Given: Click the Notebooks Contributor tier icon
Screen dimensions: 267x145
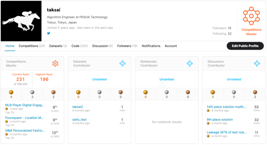Looking at the screenshot, I should coord(190,64).
